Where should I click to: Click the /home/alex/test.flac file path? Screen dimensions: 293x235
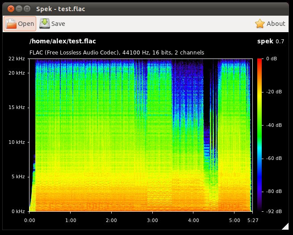coord(63,42)
